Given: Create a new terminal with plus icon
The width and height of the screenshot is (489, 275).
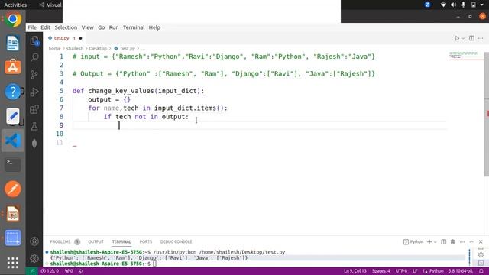Looking at the screenshot, I should (429, 241).
